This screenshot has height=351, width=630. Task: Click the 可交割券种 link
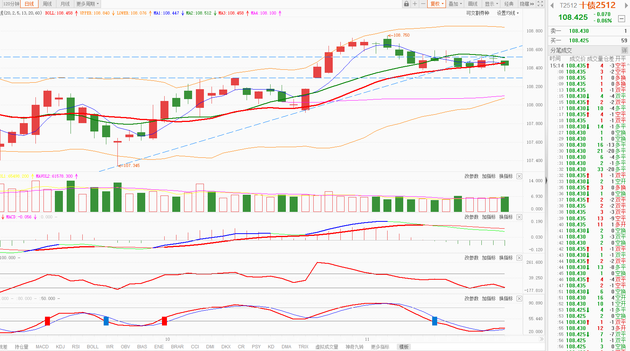click(478, 13)
